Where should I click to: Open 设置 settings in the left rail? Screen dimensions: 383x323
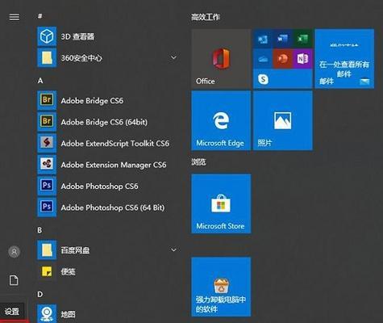pos(12,312)
